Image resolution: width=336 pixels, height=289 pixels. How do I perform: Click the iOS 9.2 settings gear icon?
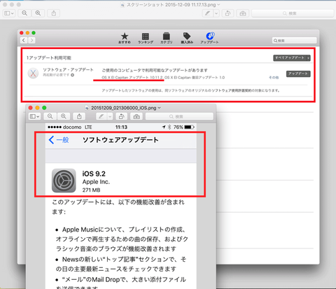(x=64, y=181)
